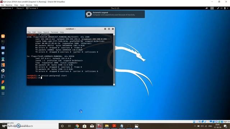The width and height of the screenshot is (230, 129).
Task: Launch Burp Suite from Kali dock
Action: tap(3, 65)
